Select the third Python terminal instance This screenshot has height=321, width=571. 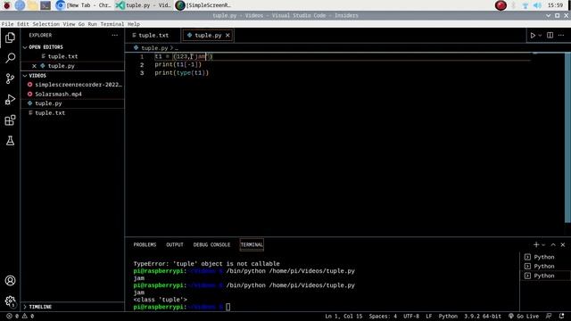click(x=545, y=276)
